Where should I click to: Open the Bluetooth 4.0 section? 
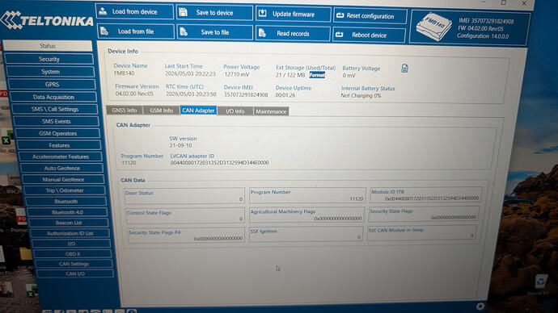(67, 212)
